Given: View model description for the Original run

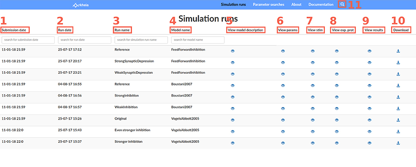Looking at the screenshot, I should 233,120.
